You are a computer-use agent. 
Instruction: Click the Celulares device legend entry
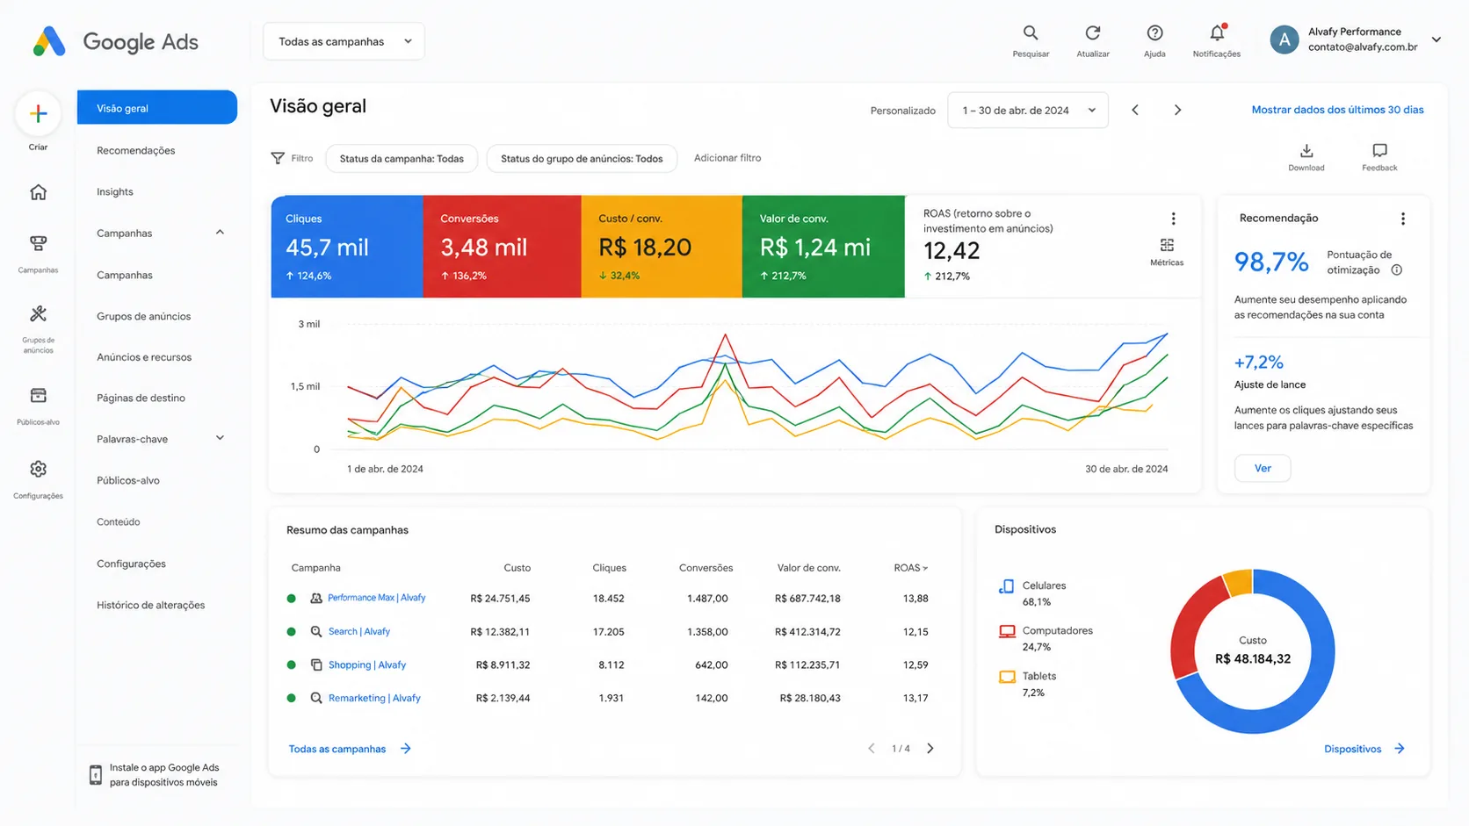tap(1032, 593)
